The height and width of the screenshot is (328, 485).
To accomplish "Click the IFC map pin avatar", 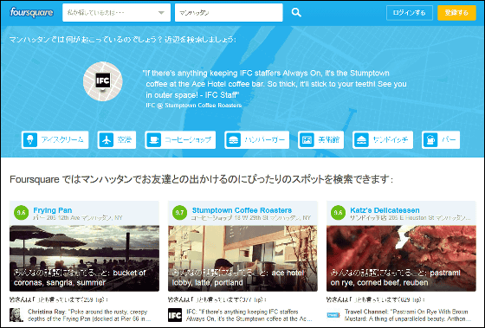I will (103, 81).
